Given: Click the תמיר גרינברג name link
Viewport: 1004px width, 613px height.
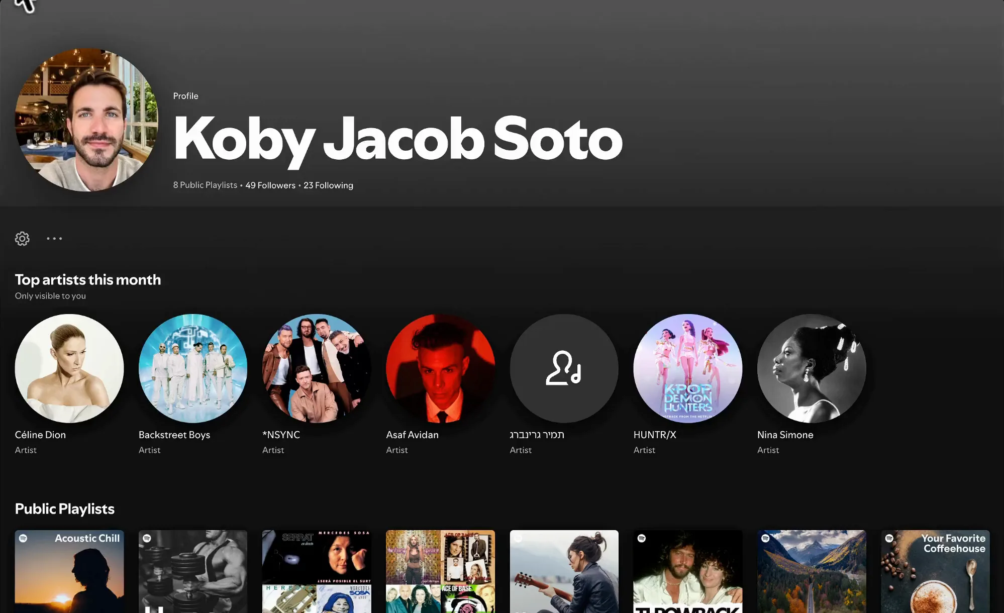Looking at the screenshot, I should pyautogui.click(x=537, y=435).
